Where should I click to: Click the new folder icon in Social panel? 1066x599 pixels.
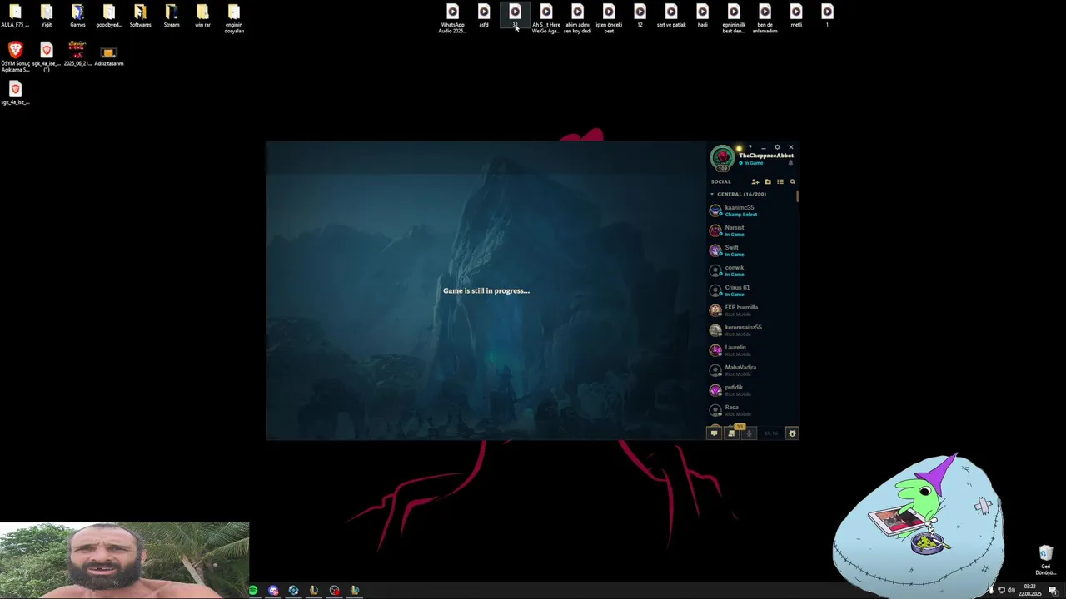point(768,181)
